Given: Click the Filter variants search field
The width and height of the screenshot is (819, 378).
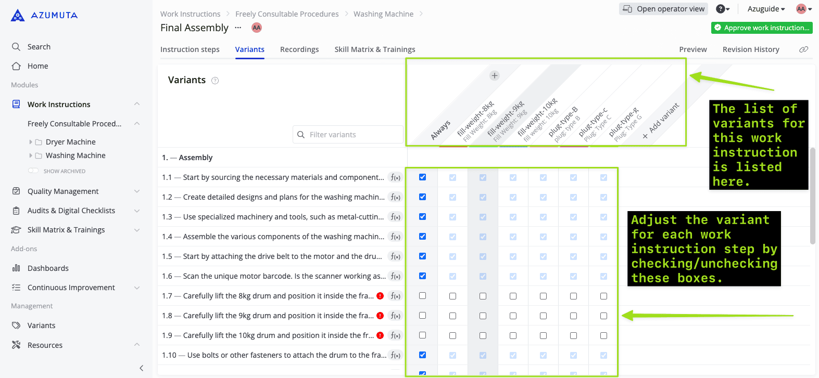Looking at the screenshot, I should pyautogui.click(x=348, y=135).
